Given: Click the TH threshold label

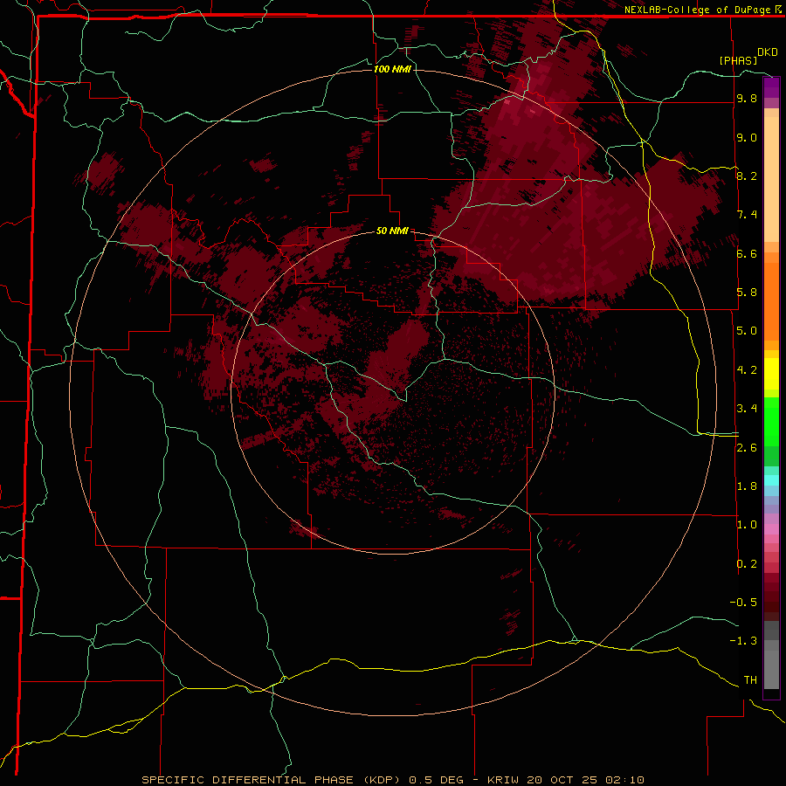Looking at the screenshot, I should coord(750,680).
